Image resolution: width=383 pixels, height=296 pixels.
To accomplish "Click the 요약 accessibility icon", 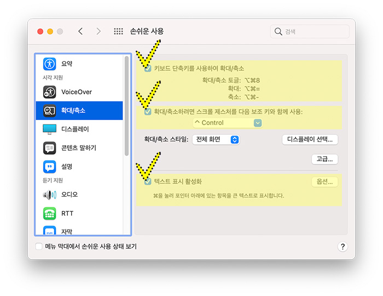I will click(x=50, y=64).
